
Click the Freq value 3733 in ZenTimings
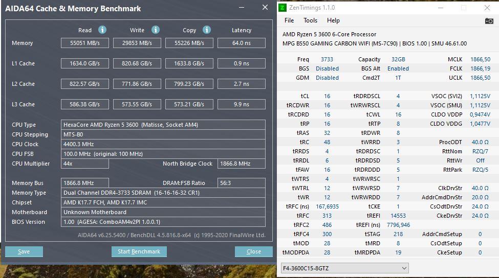(x=327, y=59)
